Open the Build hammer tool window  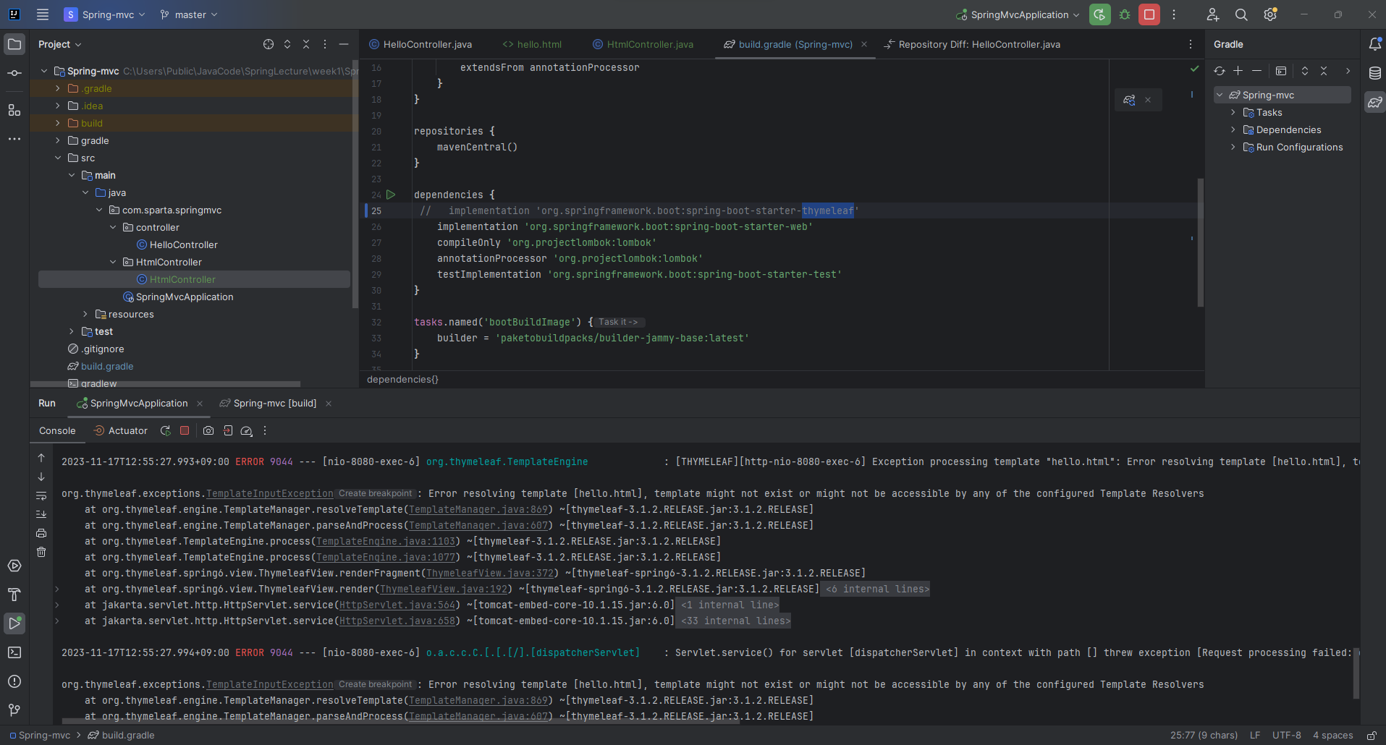14,595
